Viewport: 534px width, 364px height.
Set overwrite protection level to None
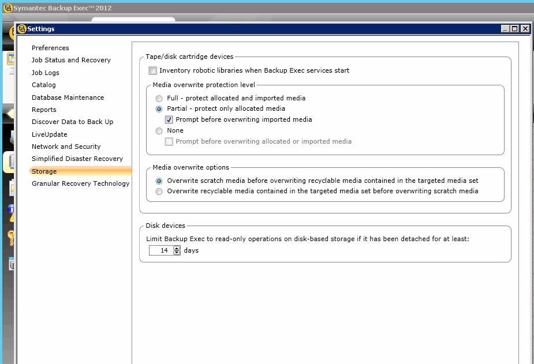click(x=159, y=131)
